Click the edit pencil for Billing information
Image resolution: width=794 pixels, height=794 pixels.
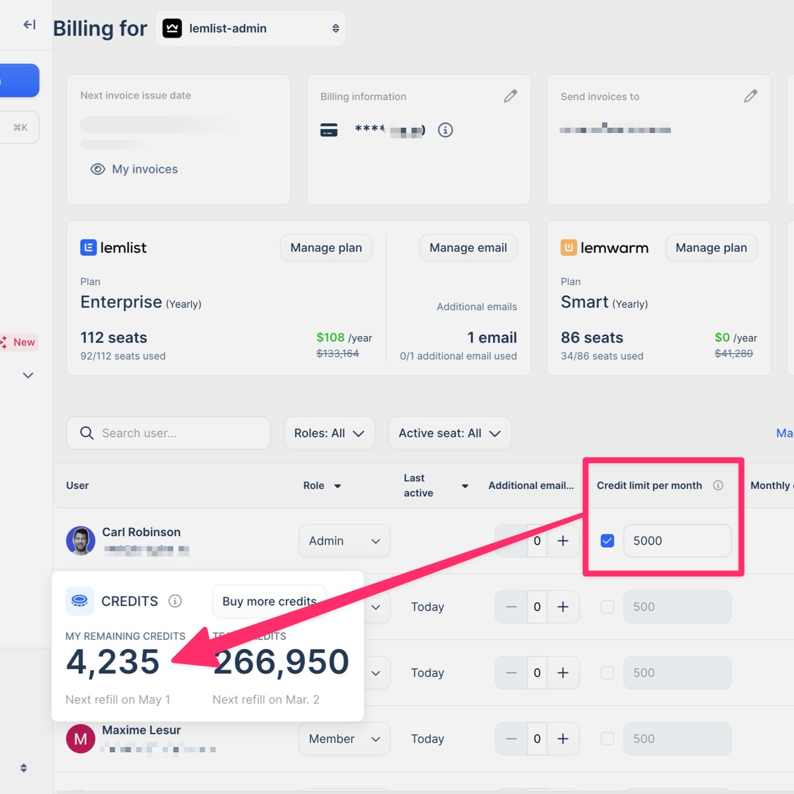click(x=510, y=96)
